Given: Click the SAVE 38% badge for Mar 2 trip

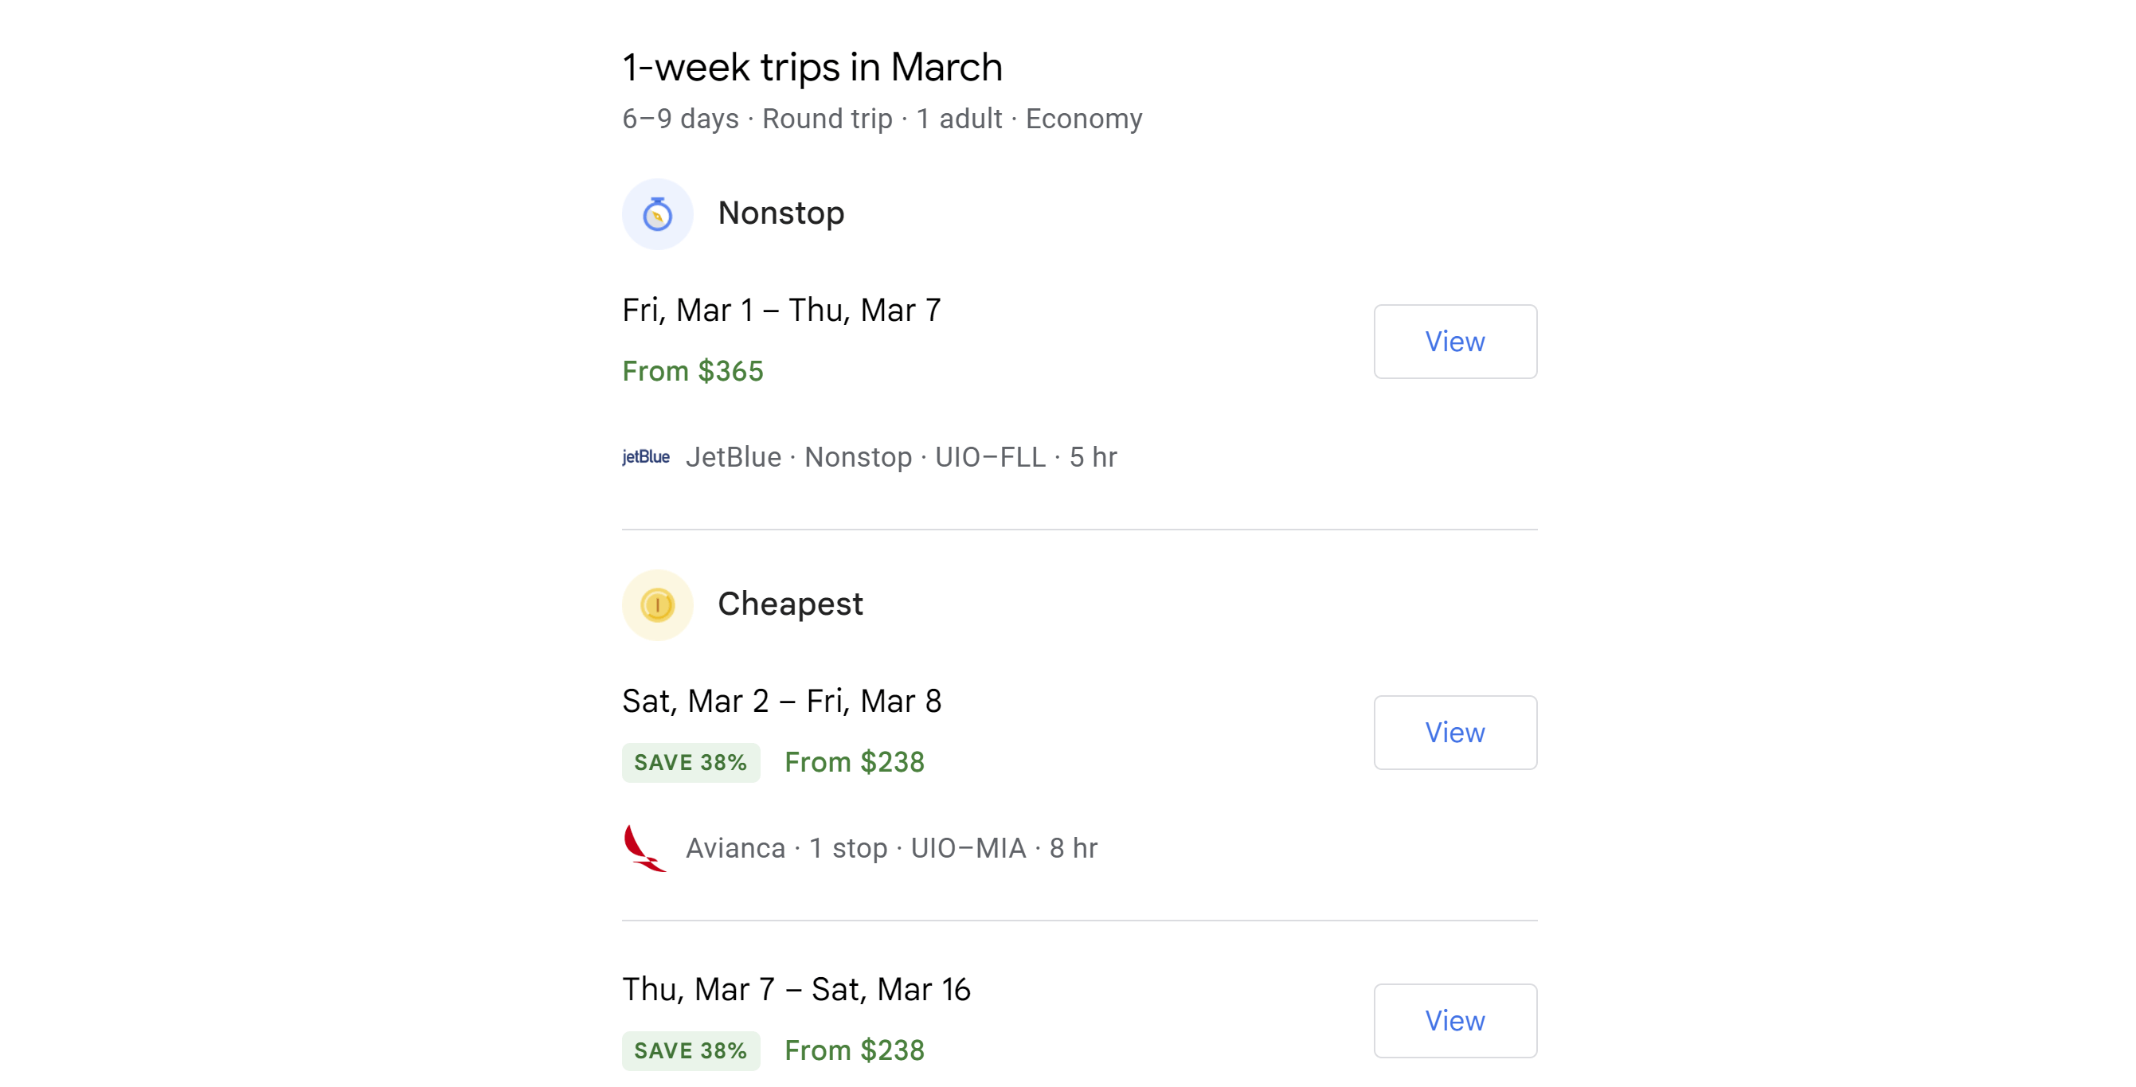Looking at the screenshot, I should point(690,763).
